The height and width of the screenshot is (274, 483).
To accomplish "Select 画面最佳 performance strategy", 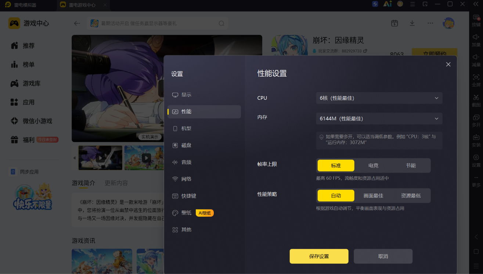I will [373, 196].
